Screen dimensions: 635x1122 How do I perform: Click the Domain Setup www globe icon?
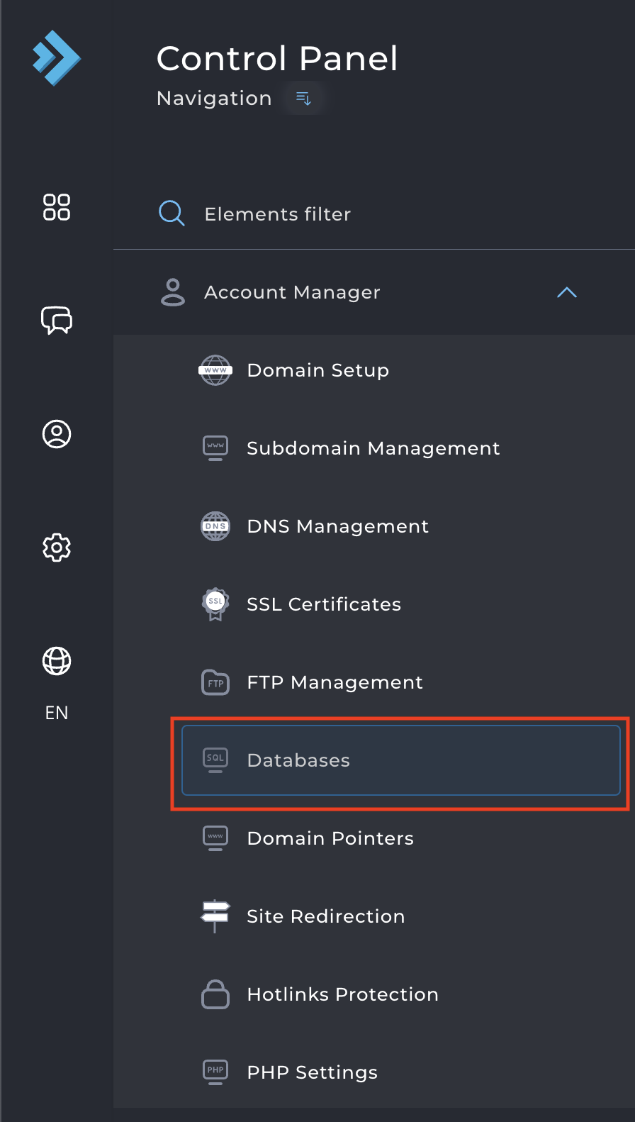click(215, 370)
